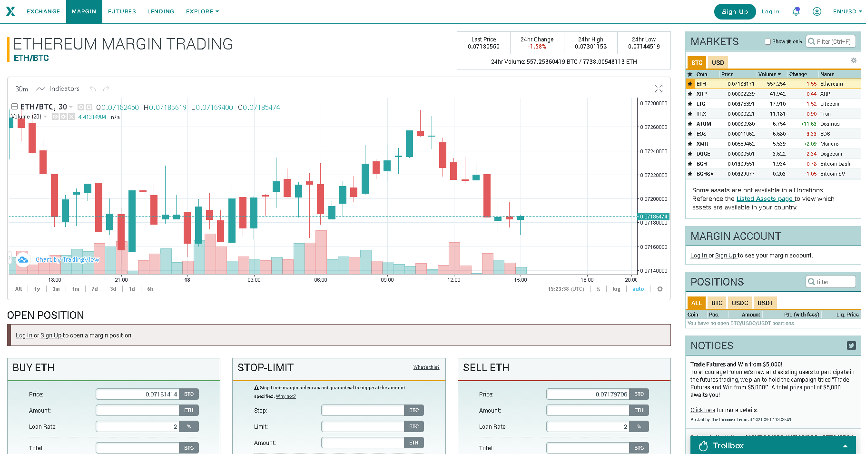Undo the last chart action
Viewport: 866px width, 454px height.
point(93,89)
